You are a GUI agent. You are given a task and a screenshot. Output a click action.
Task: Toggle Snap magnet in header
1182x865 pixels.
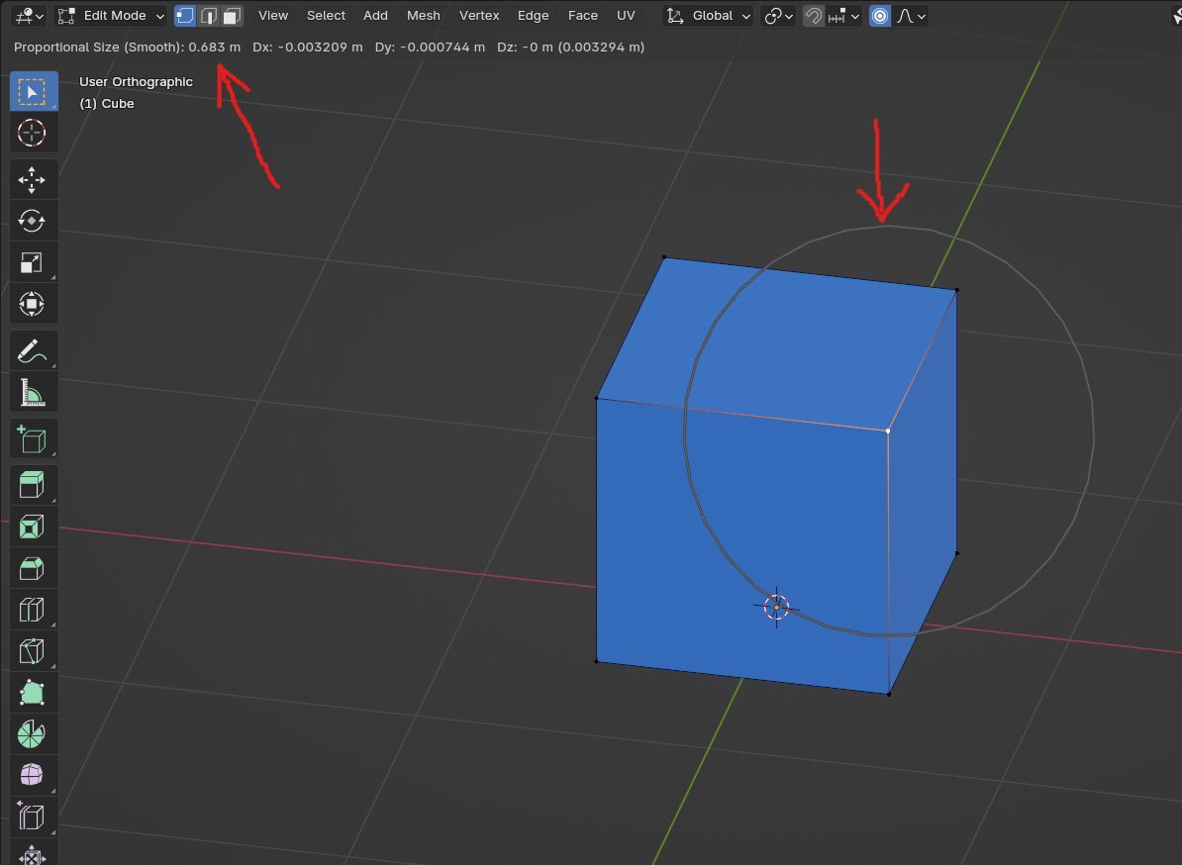813,16
